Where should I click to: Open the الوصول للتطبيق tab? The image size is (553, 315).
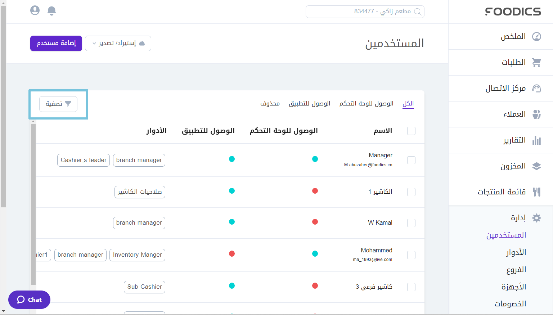[x=310, y=103]
